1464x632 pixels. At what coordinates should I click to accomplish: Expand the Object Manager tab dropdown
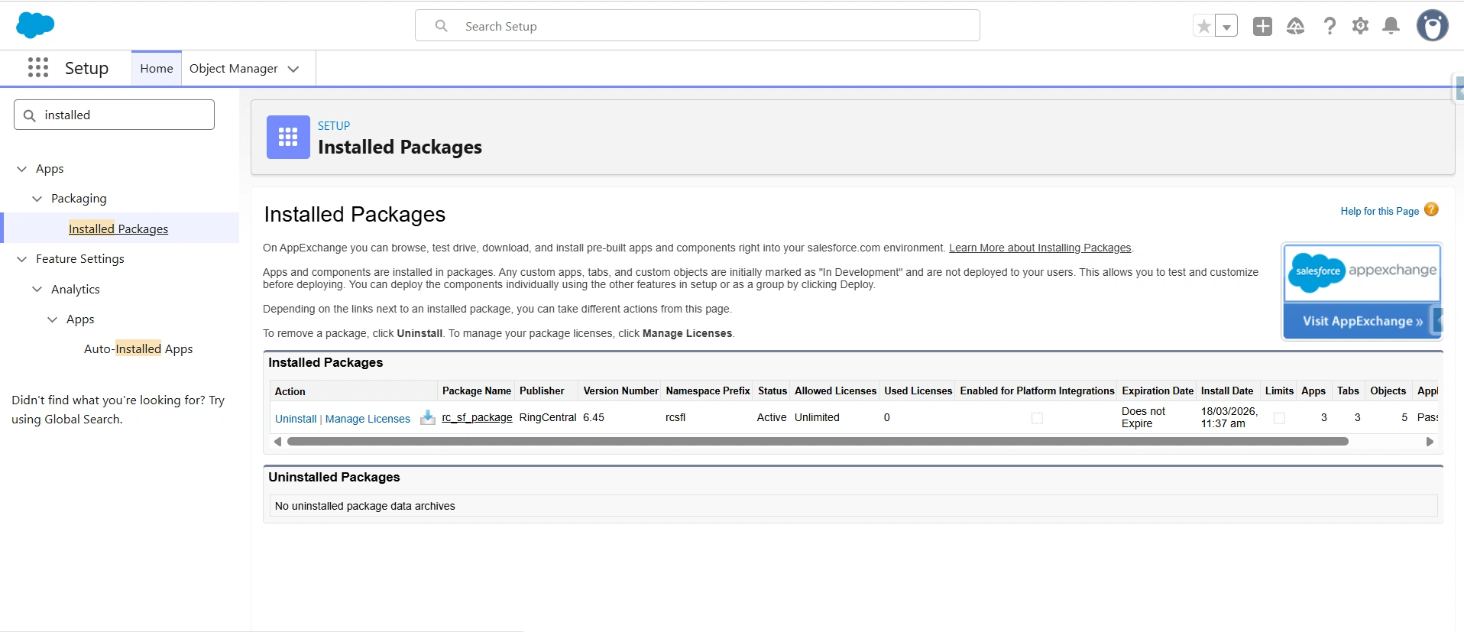[x=293, y=69]
